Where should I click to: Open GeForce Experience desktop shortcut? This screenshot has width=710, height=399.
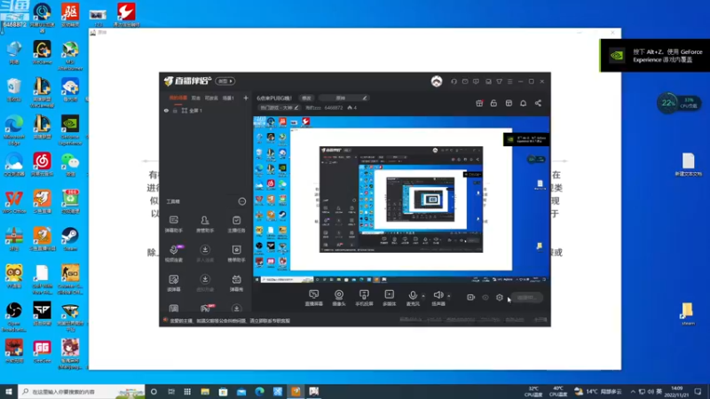70,130
